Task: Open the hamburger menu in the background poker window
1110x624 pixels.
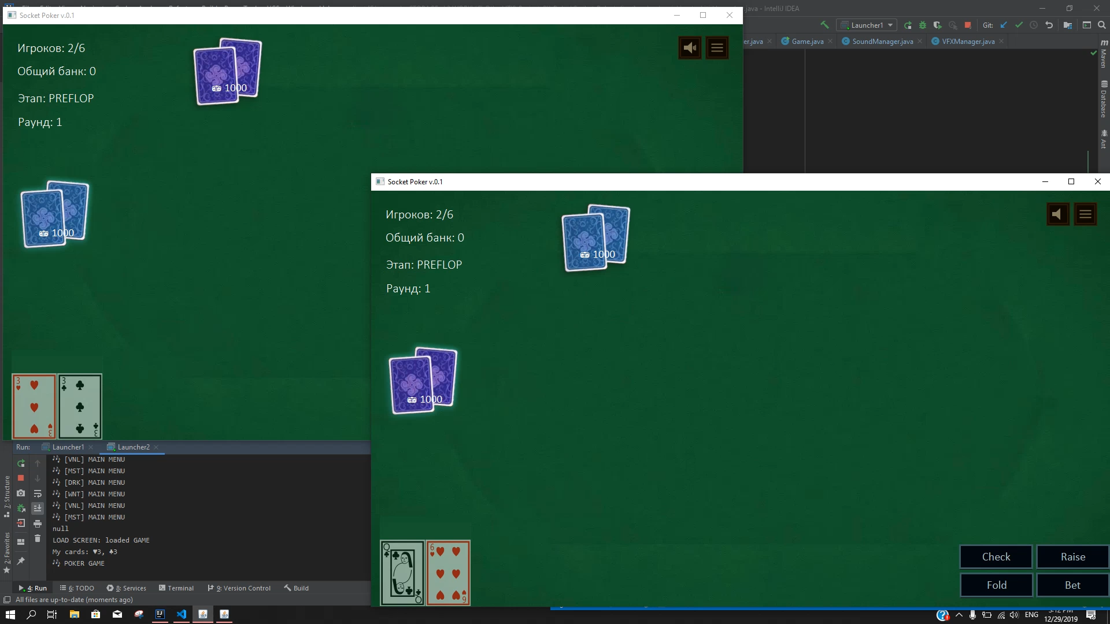Action: [x=717, y=48]
